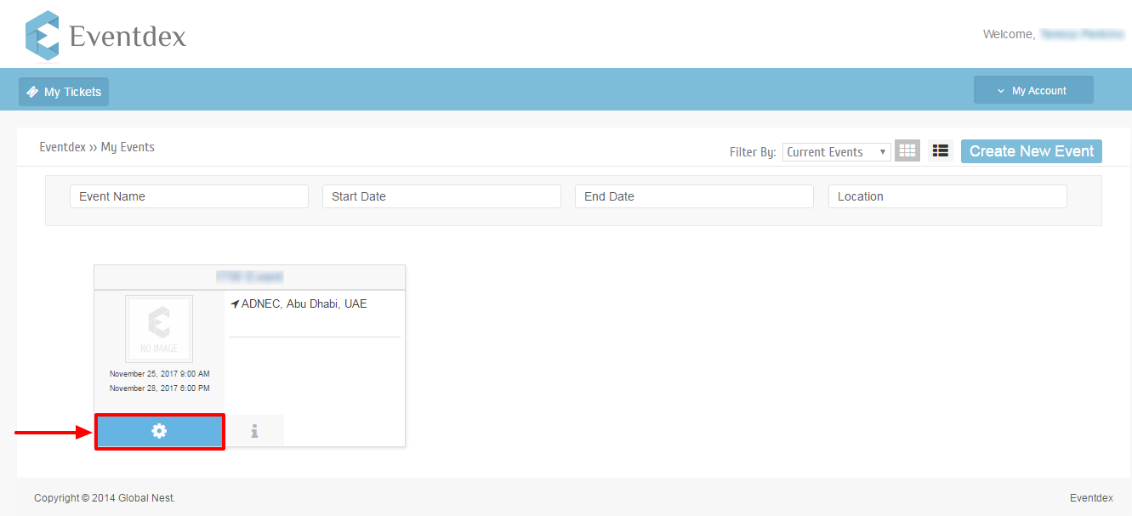
Task: Focus the End Date field
Action: 694,196
